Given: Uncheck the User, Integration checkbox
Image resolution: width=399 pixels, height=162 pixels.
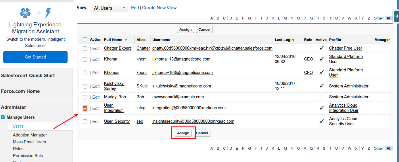Looking at the screenshot, I should (85, 108).
